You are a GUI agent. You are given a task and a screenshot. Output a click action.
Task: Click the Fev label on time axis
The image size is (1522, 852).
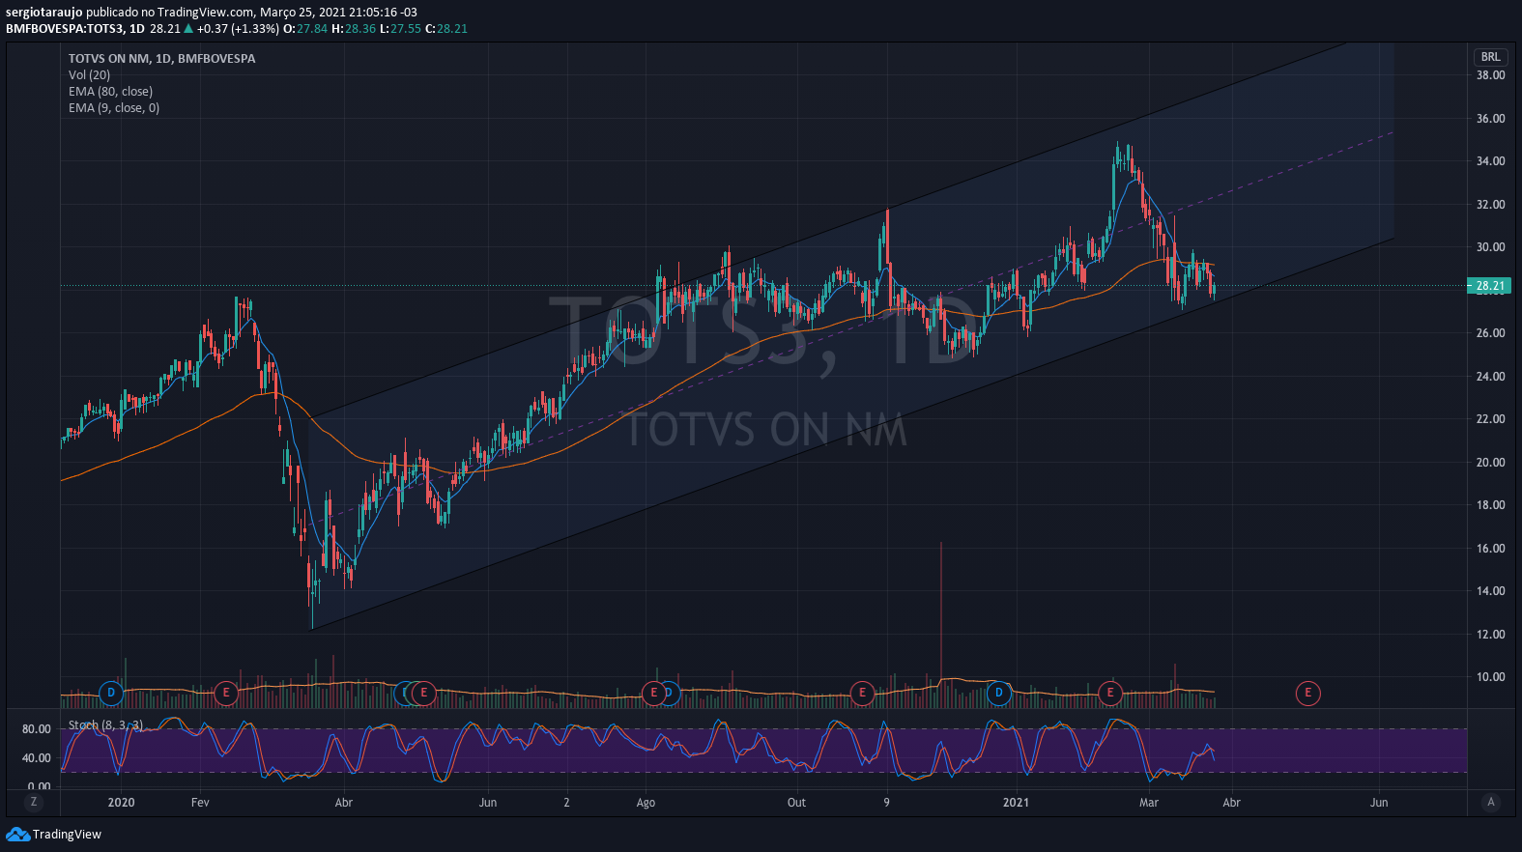tap(200, 802)
